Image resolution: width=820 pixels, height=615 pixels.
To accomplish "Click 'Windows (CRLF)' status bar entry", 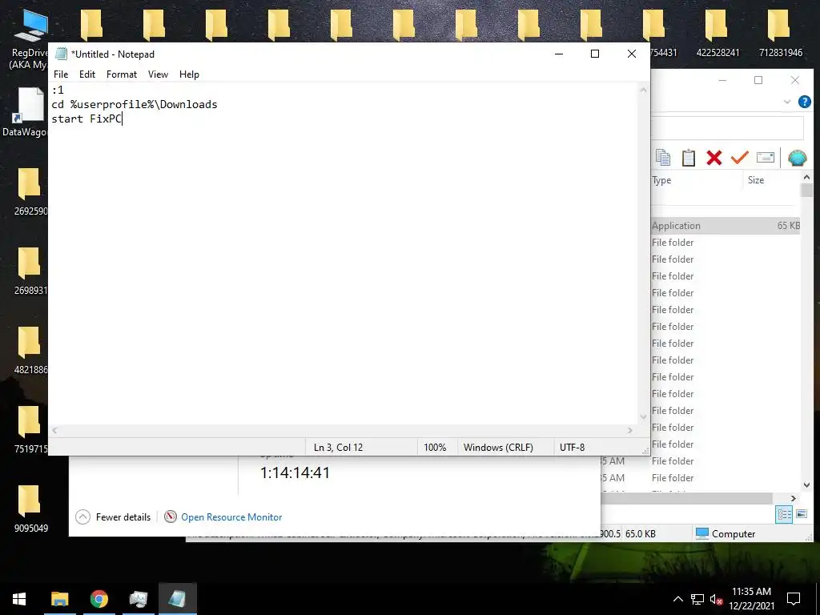I will 498,447.
